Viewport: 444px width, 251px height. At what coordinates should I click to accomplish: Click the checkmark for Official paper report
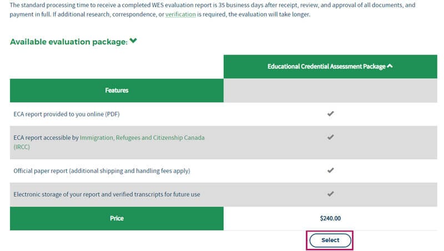click(x=330, y=170)
